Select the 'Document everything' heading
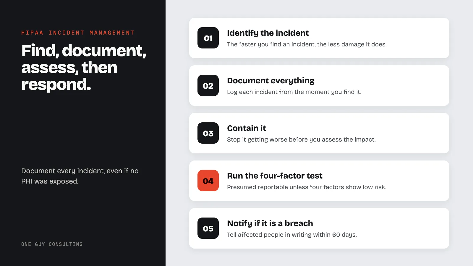Screen dimensions: 473x266 pyautogui.click(x=271, y=81)
